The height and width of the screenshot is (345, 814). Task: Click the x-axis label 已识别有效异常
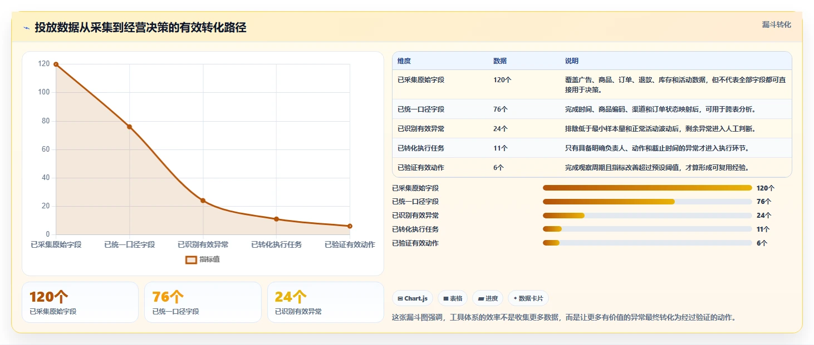tap(203, 244)
